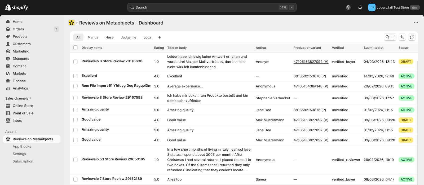Open Reviewsio 53 Store Review 29059185

[x=113, y=159]
